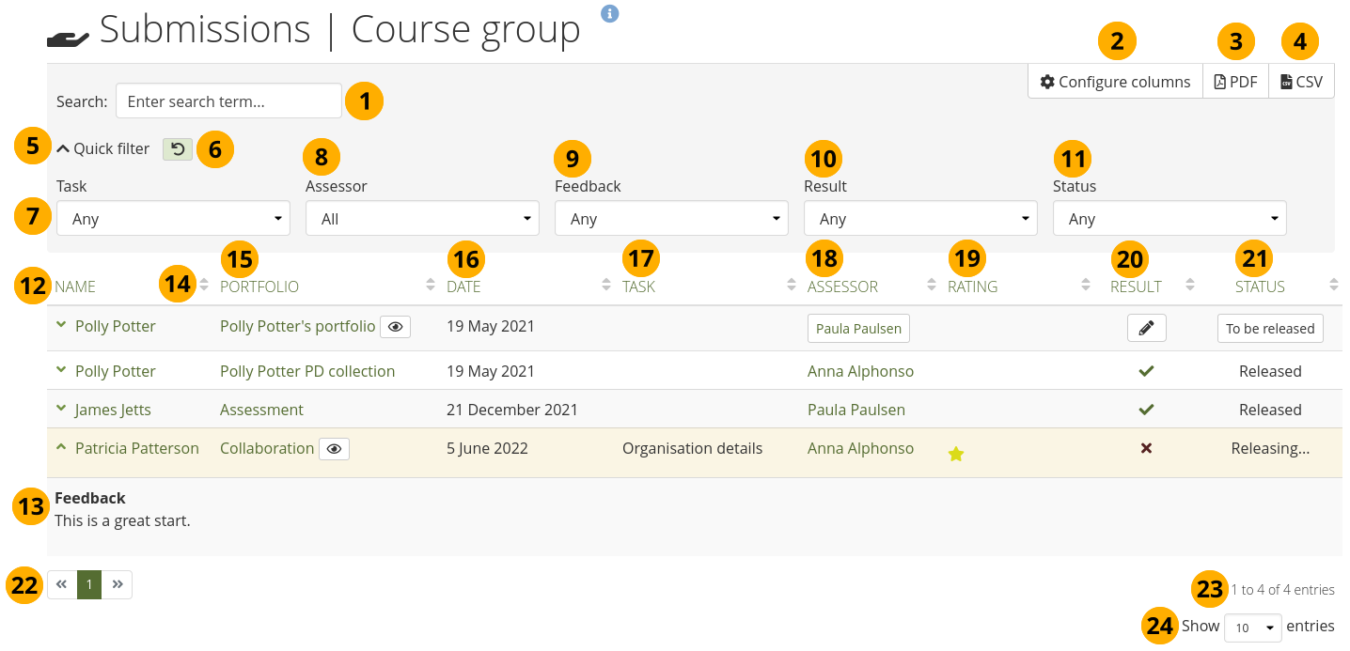Open the Assessor filter dropdown
This screenshot has height=651, width=1350.
tap(422, 219)
